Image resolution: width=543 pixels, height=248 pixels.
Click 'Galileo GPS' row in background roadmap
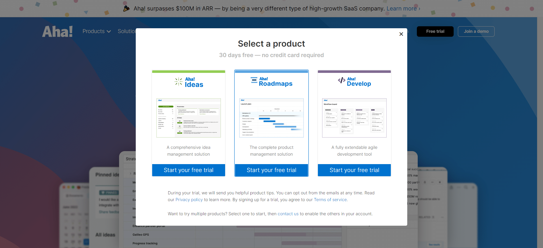pyautogui.click(x=141, y=235)
